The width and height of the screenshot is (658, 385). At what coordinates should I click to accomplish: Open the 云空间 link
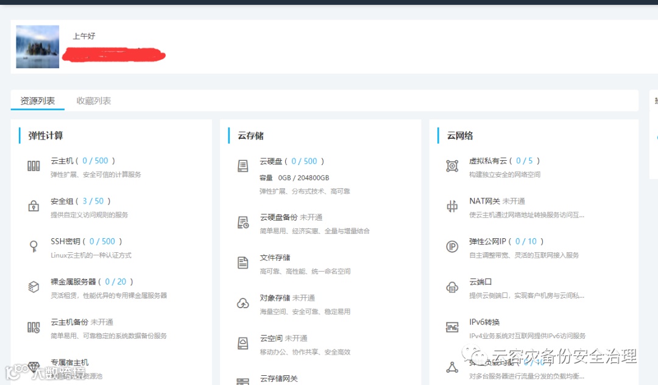[x=271, y=337]
